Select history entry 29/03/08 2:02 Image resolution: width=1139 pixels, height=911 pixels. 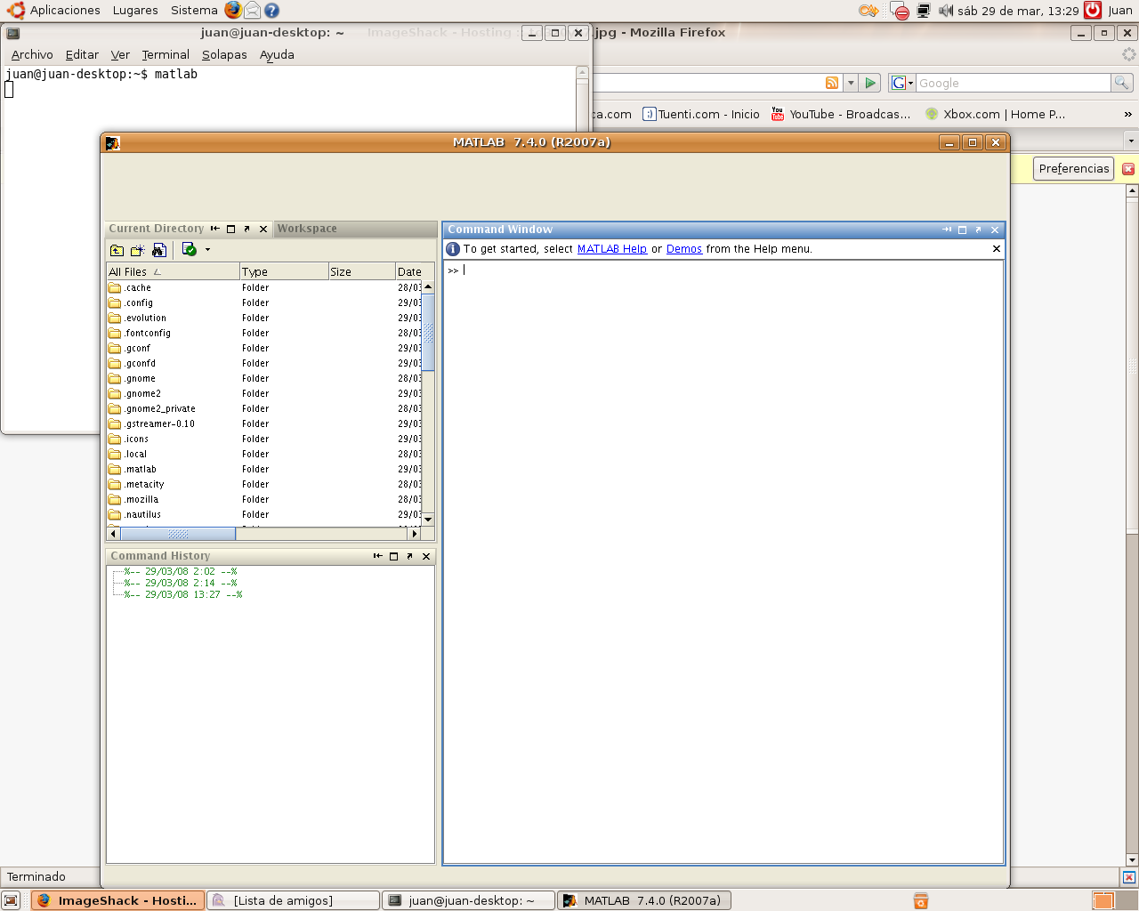[181, 572]
